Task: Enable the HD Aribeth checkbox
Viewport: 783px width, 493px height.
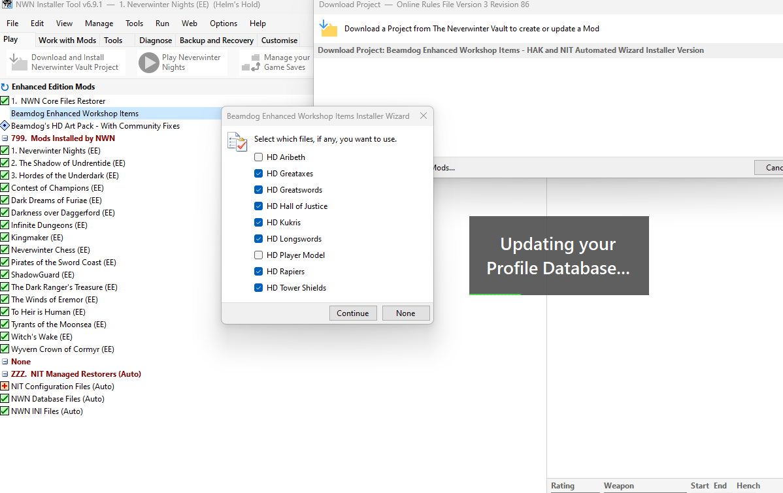Action: click(258, 157)
